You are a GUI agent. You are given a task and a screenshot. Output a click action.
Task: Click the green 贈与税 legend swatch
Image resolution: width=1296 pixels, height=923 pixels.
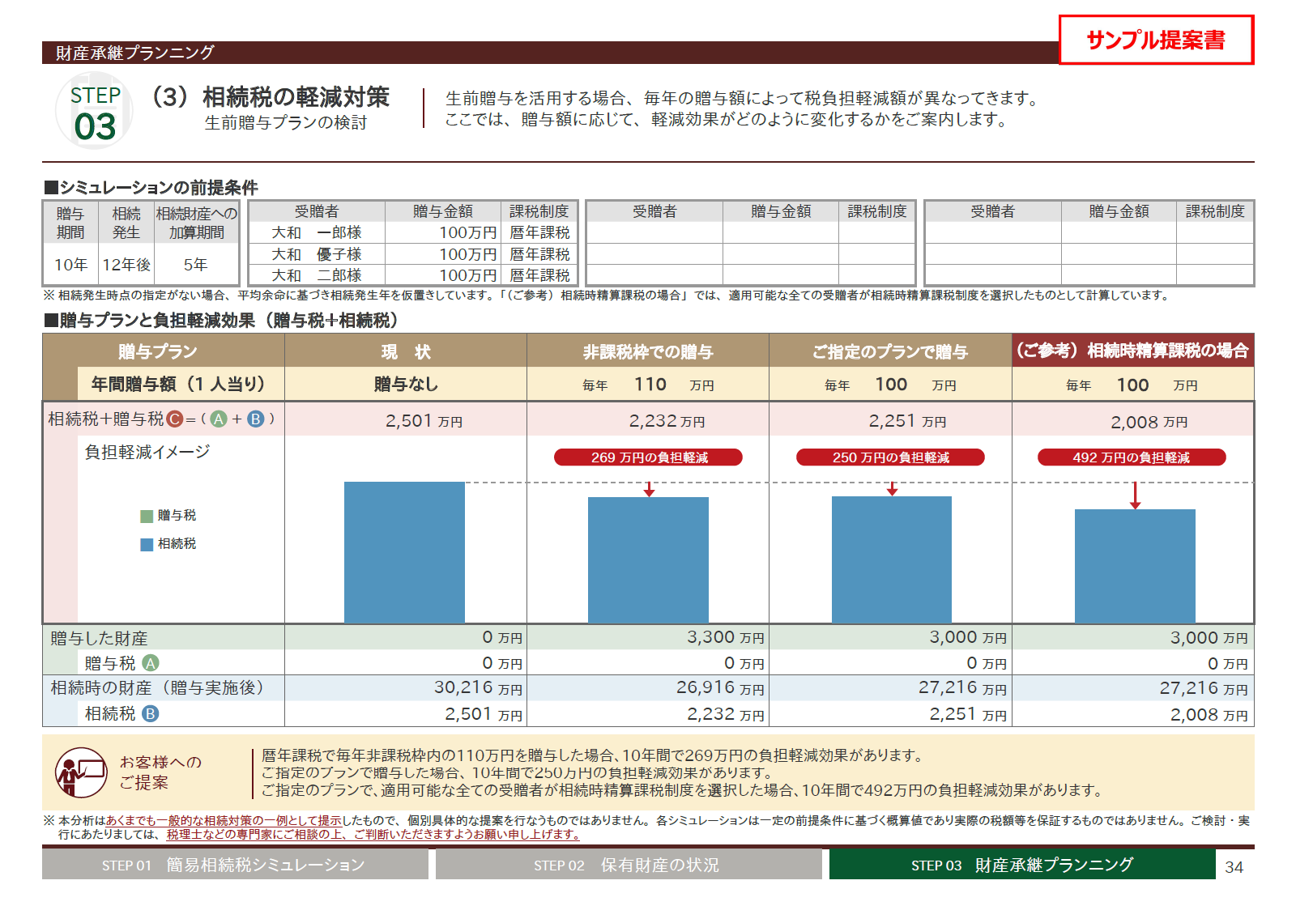(x=147, y=516)
